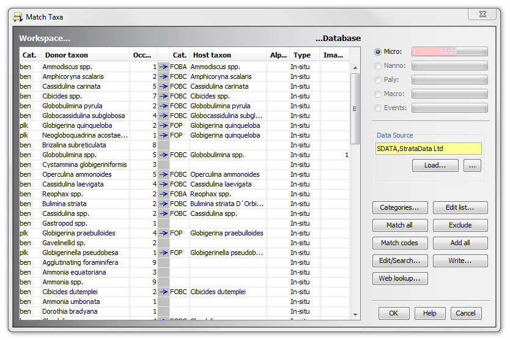Click the blue arrow in Globigerina praebulloides row
The width and height of the screenshot is (510, 340).
coord(163,233)
